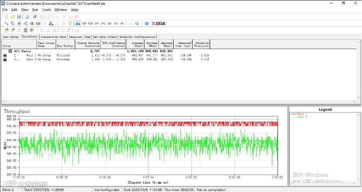This screenshot has height=192, width=362.
Task: Click the Measured Time (sec) column header
Action: pos(183,44)
